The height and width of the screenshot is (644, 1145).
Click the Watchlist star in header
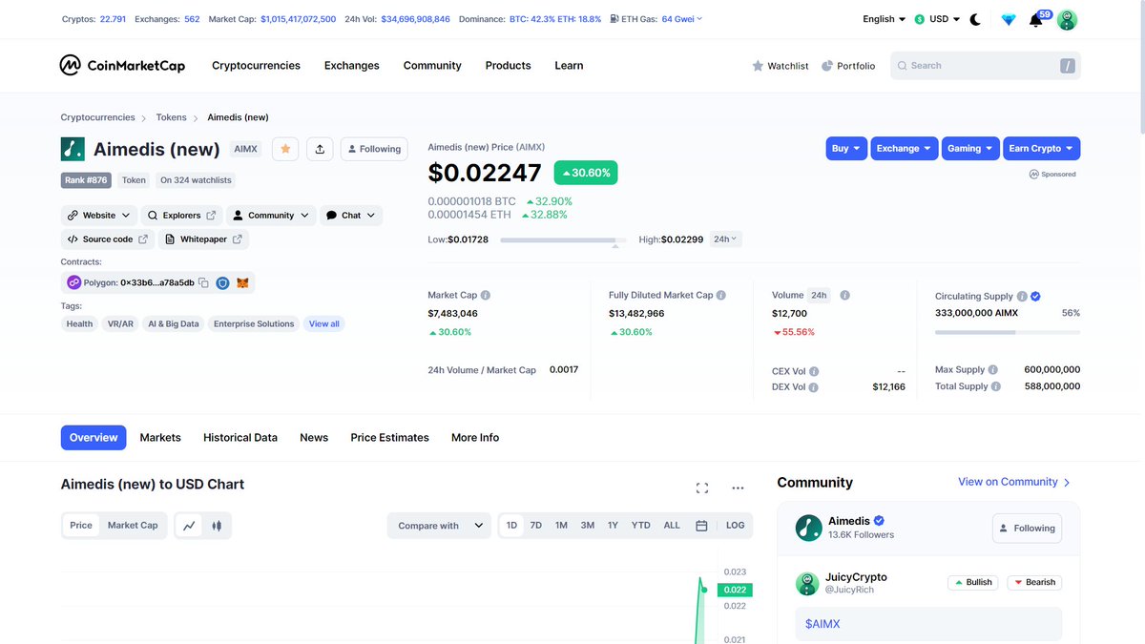click(758, 66)
